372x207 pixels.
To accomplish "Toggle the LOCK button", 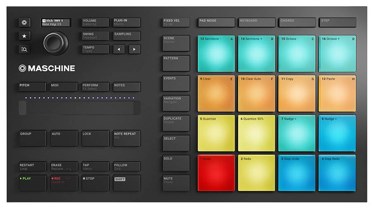I will point(95,139).
